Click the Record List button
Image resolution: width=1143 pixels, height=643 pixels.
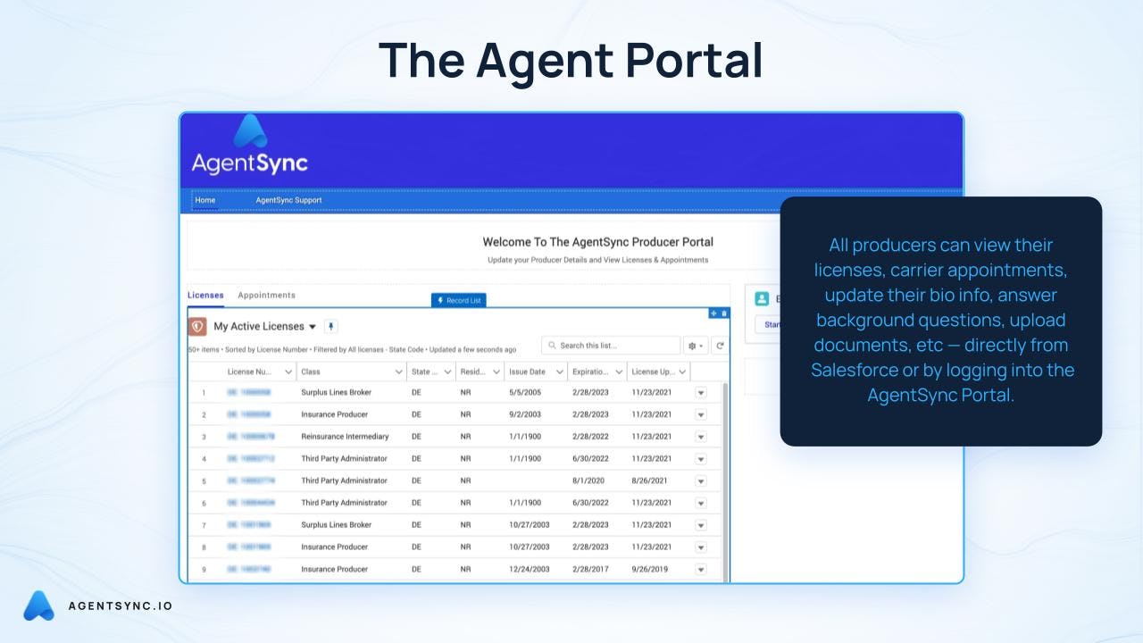pos(458,300)
